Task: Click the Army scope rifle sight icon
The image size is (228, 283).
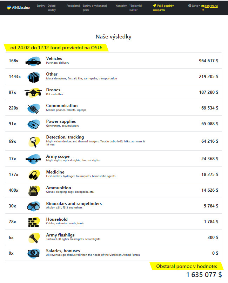Action: click(33, 159)
